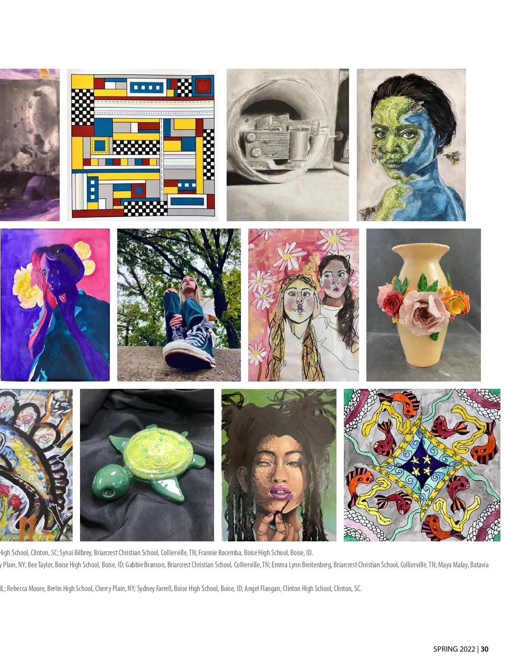
Task: Select the charcoal music box drawing
Action: click(x=288, y=145)
